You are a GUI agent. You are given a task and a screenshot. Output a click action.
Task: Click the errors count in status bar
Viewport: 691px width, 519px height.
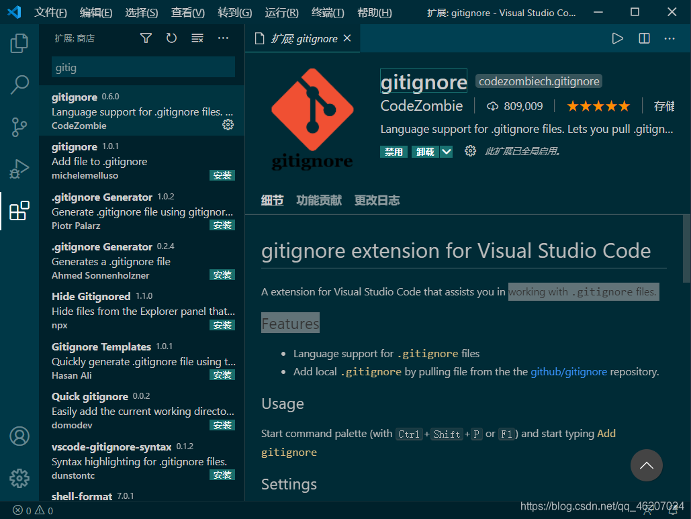click(22, 511)
